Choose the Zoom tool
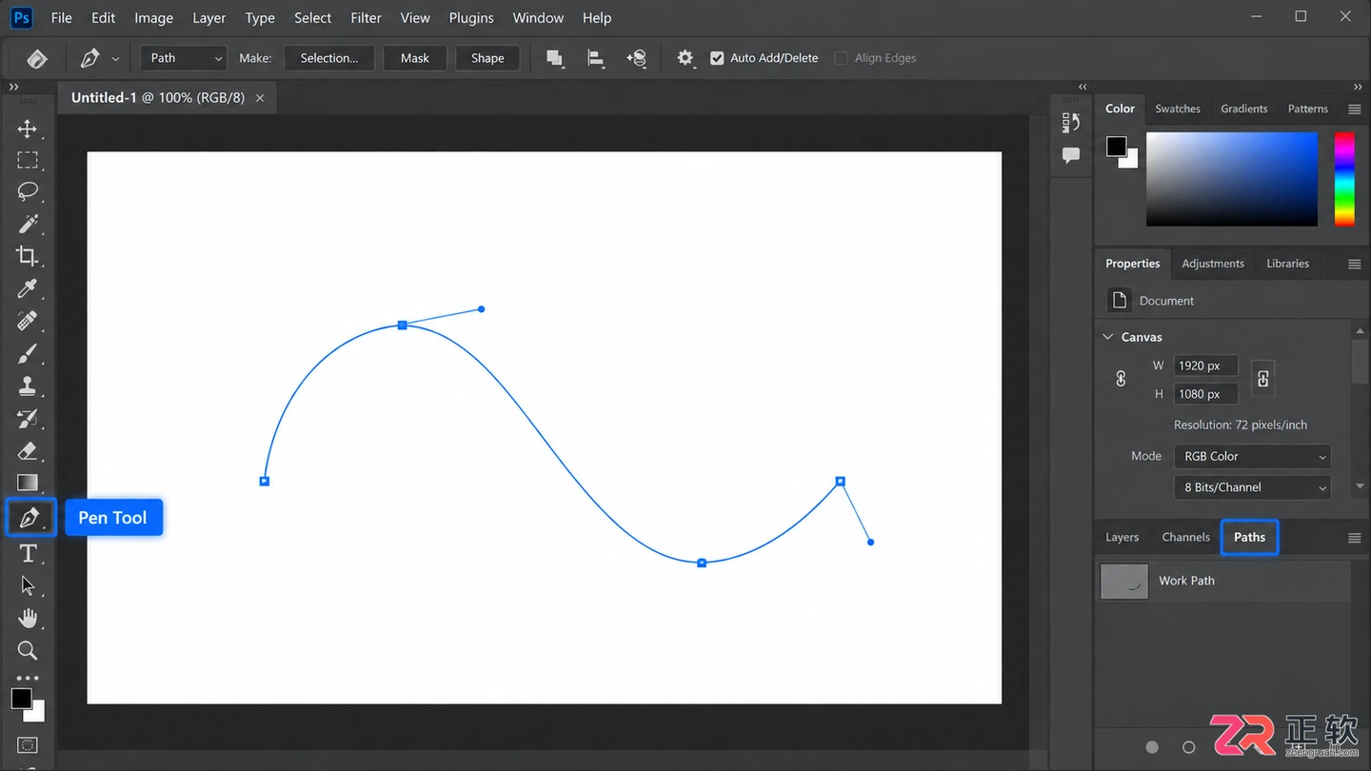Viewport: 1371px width, 771px height. click(28, 651)
